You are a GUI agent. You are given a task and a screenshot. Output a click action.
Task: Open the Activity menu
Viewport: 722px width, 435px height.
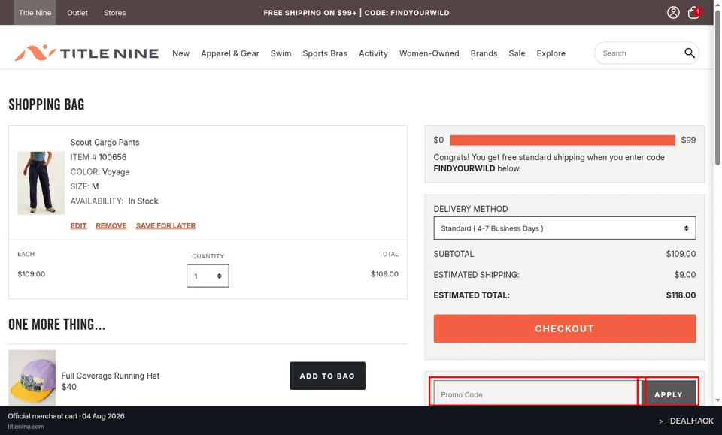click(374, 53)
